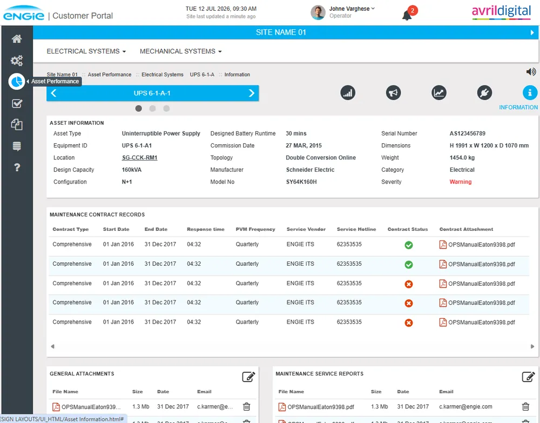Select the third carousel dot
Screen dimensions: 540x423
pos(166,109)
